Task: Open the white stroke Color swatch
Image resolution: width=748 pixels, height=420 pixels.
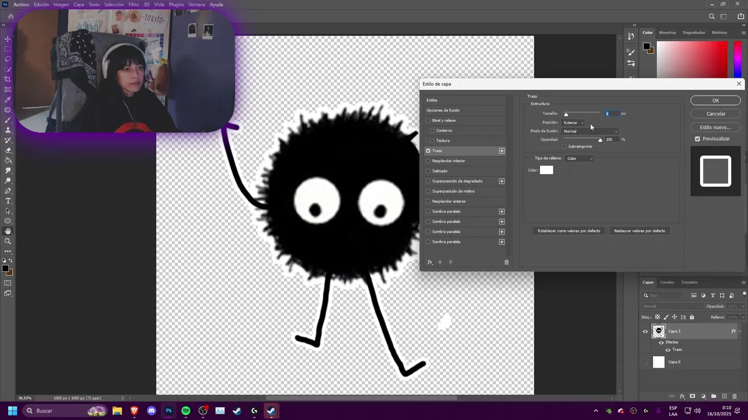Action: (x=546, y=170)
